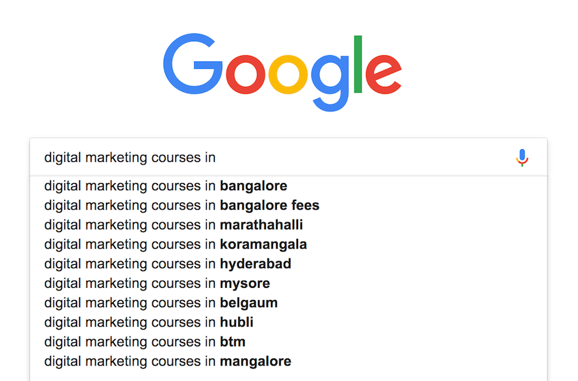Choose the 'hubli' suggestion
The image size is (578, 381).
288,323
